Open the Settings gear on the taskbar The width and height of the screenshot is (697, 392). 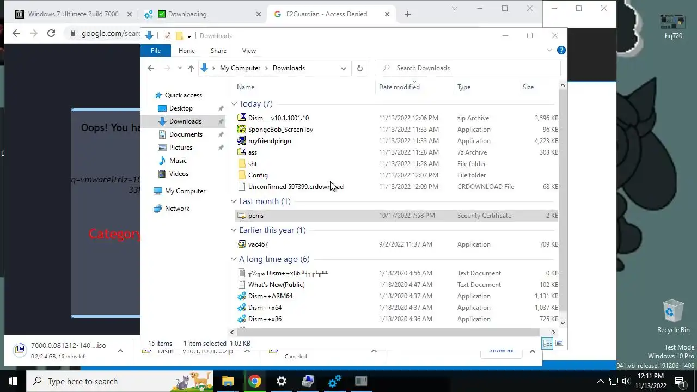tap(282, 381)
